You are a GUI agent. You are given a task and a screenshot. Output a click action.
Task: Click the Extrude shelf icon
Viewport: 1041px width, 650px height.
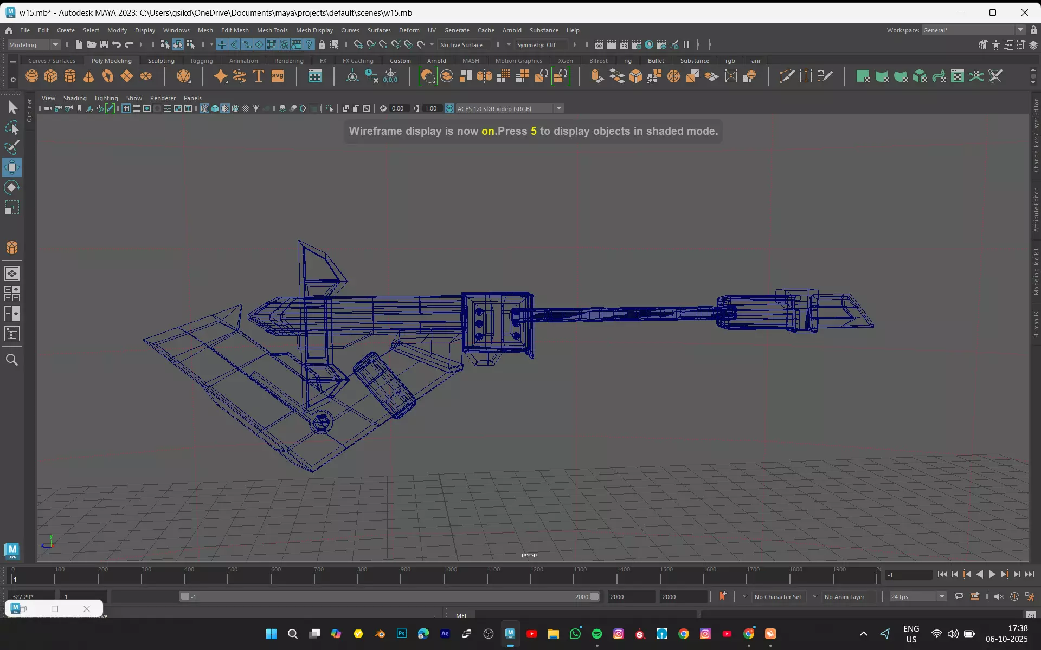point(597,76)
